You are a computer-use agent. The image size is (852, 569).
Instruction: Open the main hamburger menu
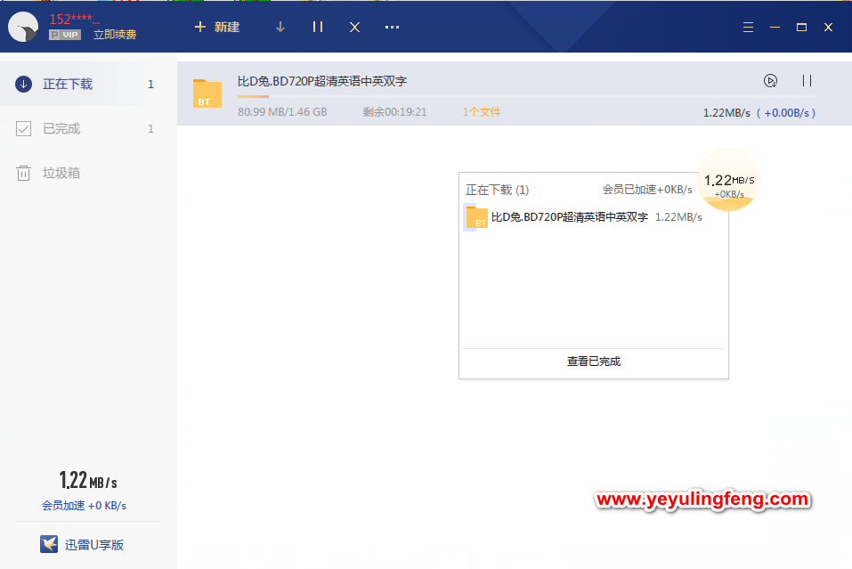coord(748,28)
